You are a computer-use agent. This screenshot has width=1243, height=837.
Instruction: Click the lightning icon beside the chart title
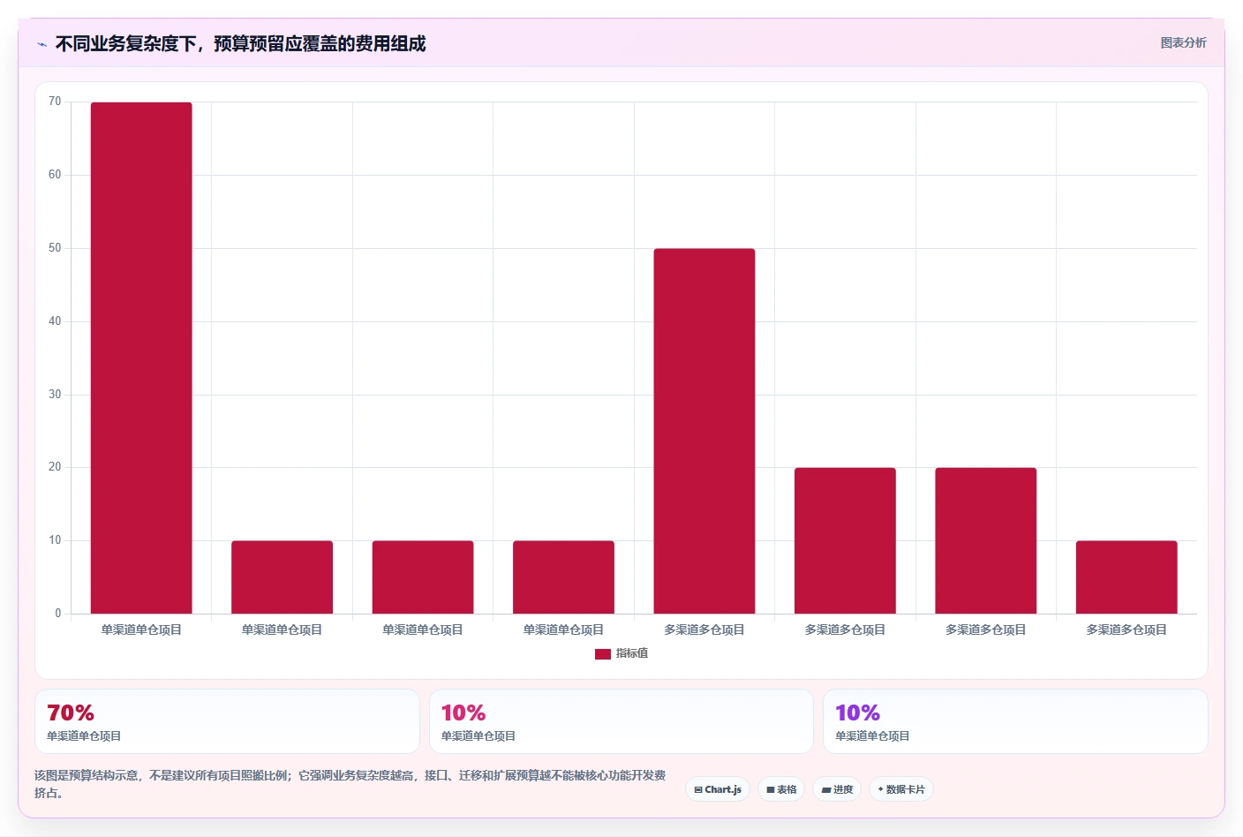41,44
